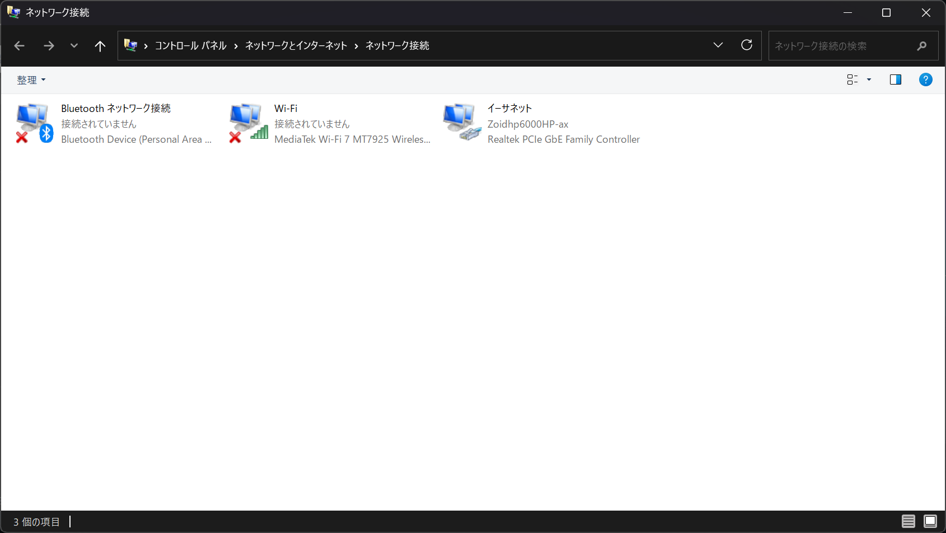The height and width of the screenshot is (533, 946).
Task: Expand the recent locations dropdown arrow
Action: click(74, 46)
